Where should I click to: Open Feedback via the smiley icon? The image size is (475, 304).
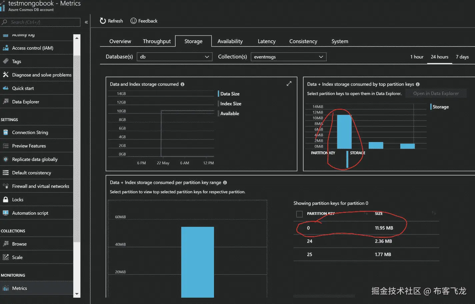[x=133, y=21]
